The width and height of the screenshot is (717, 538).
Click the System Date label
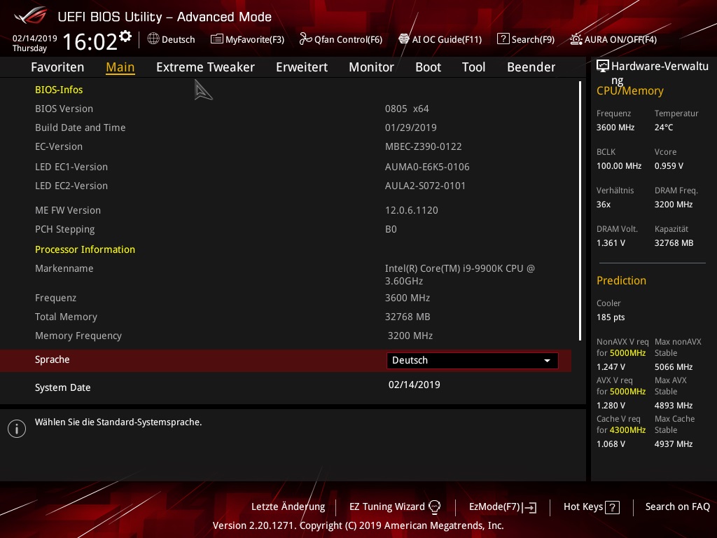(x=62, y=387)
